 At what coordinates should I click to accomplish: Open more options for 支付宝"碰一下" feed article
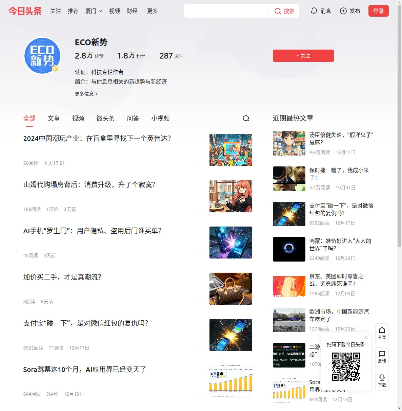pyautogui.click(x=199, y=348)
